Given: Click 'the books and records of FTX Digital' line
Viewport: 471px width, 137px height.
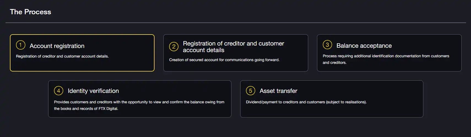Looking at the screenshot, I should point(86,109).
